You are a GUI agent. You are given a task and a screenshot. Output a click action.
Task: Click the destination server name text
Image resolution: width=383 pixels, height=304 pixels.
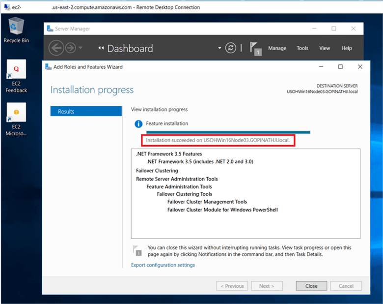click(322, 91)
